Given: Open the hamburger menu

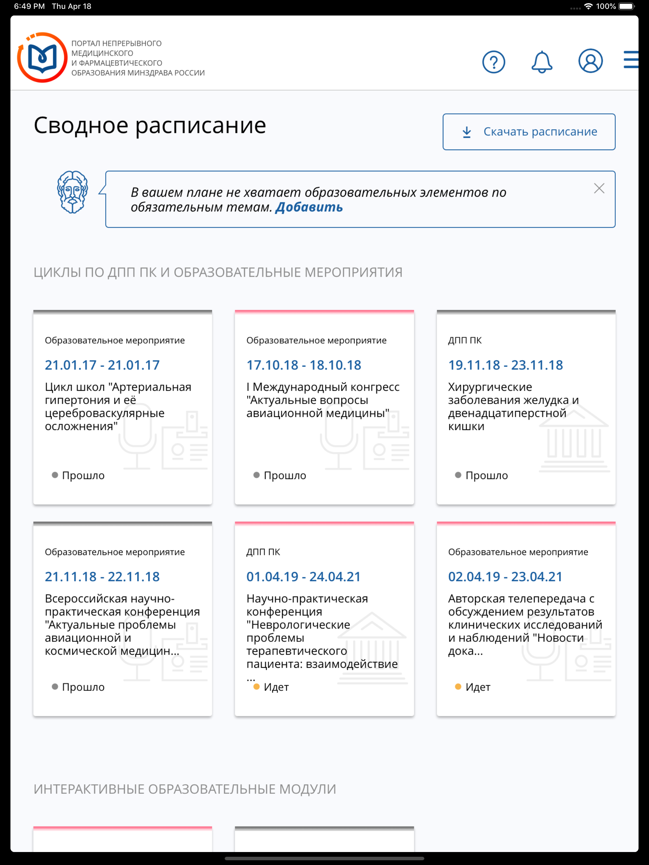Looking at the screenshot, I should point(631,60).
